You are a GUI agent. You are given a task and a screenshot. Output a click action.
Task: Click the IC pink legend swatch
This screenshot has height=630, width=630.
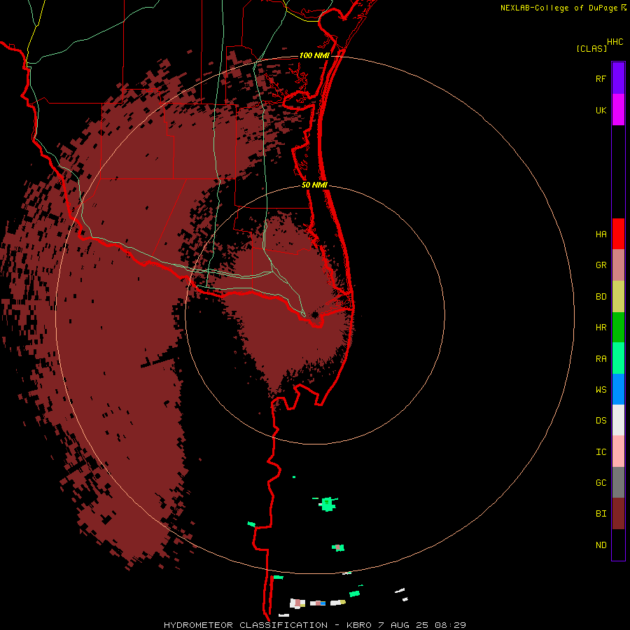pos(618,451)
